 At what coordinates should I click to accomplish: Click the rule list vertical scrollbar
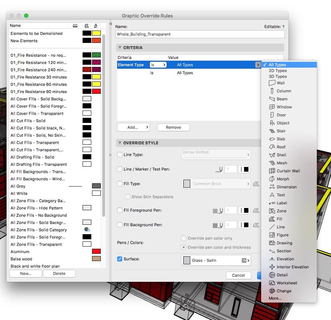104,125
